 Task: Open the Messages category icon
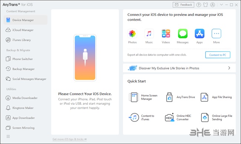pyautogui.click(x=182, y=33)
